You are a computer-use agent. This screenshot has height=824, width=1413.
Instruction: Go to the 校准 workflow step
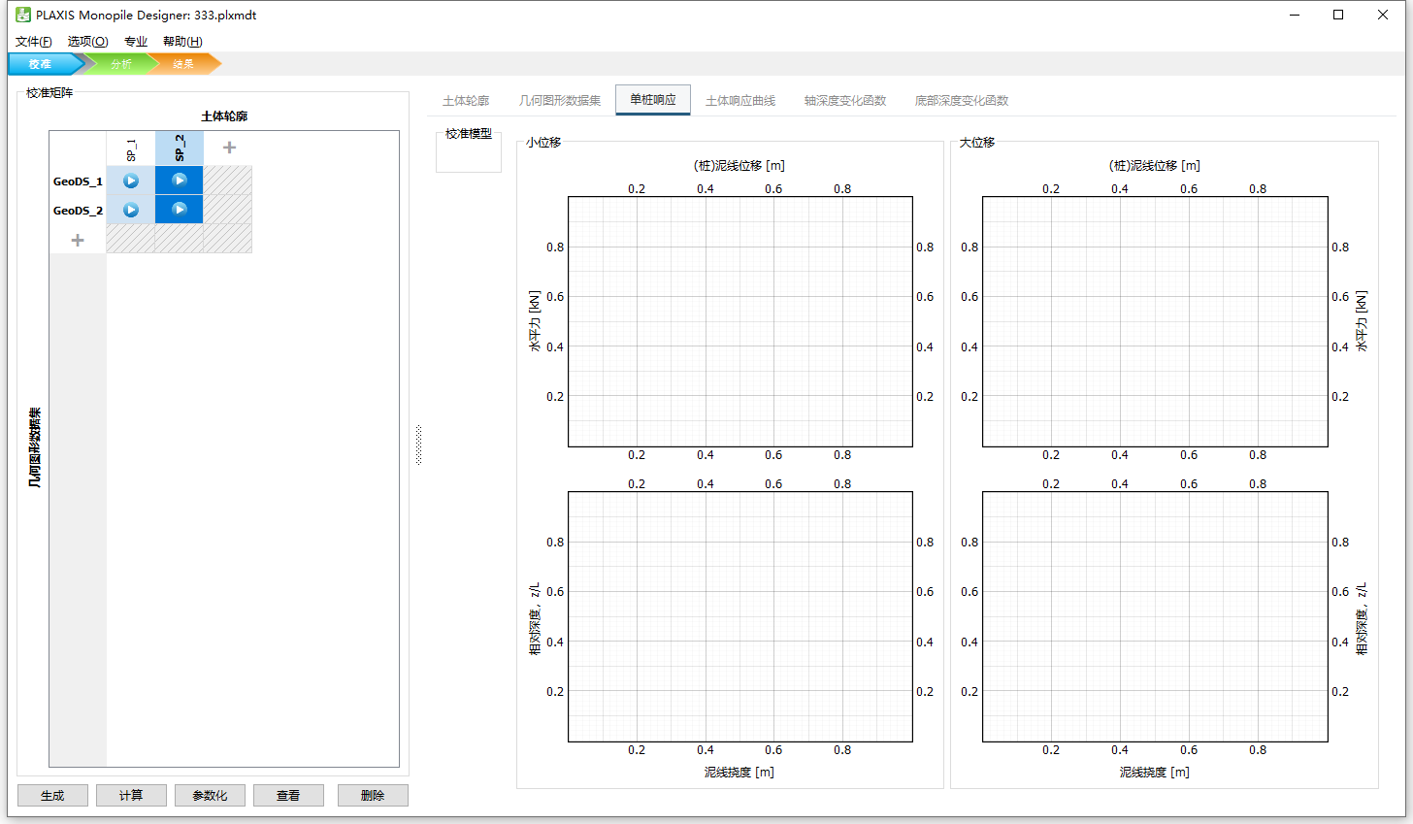coord(44,64)
